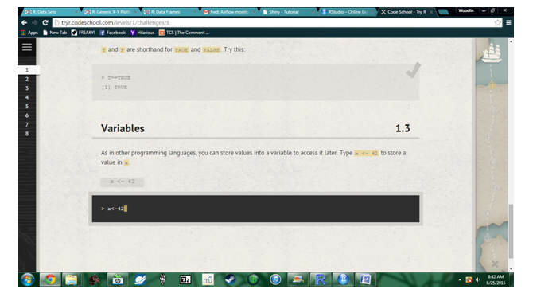Click the X marker on treasure map
The image size is (533, 297).
click(495, 264)
